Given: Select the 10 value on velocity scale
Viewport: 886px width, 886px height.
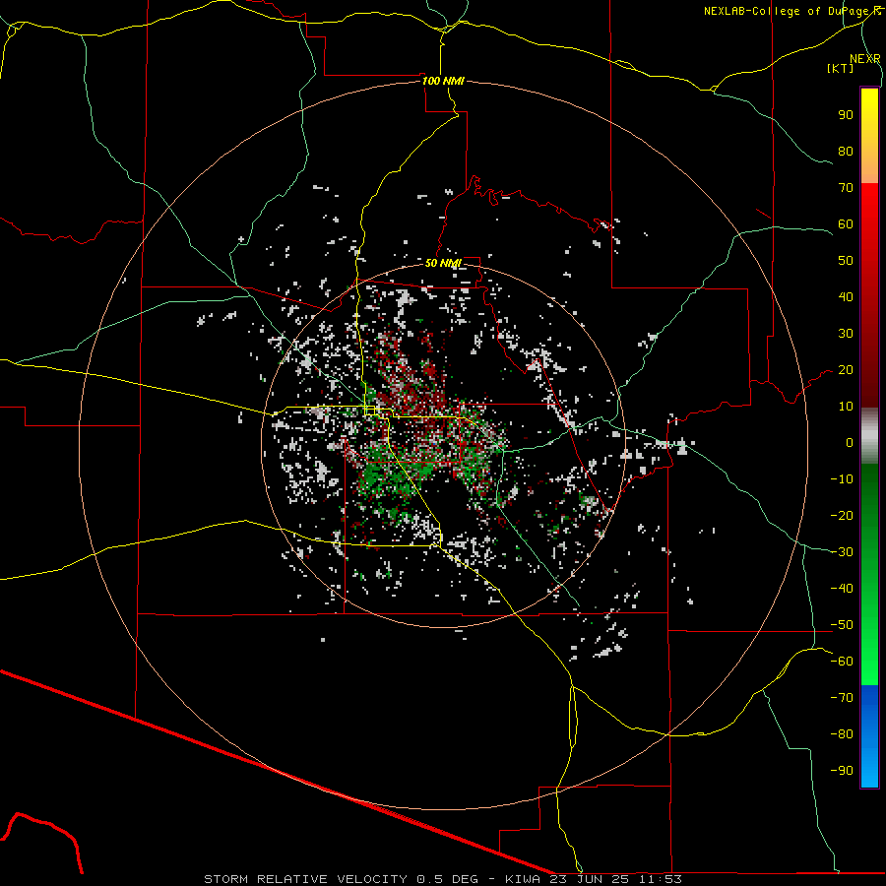Looking at the screenshot, I should tap(846, 407).
